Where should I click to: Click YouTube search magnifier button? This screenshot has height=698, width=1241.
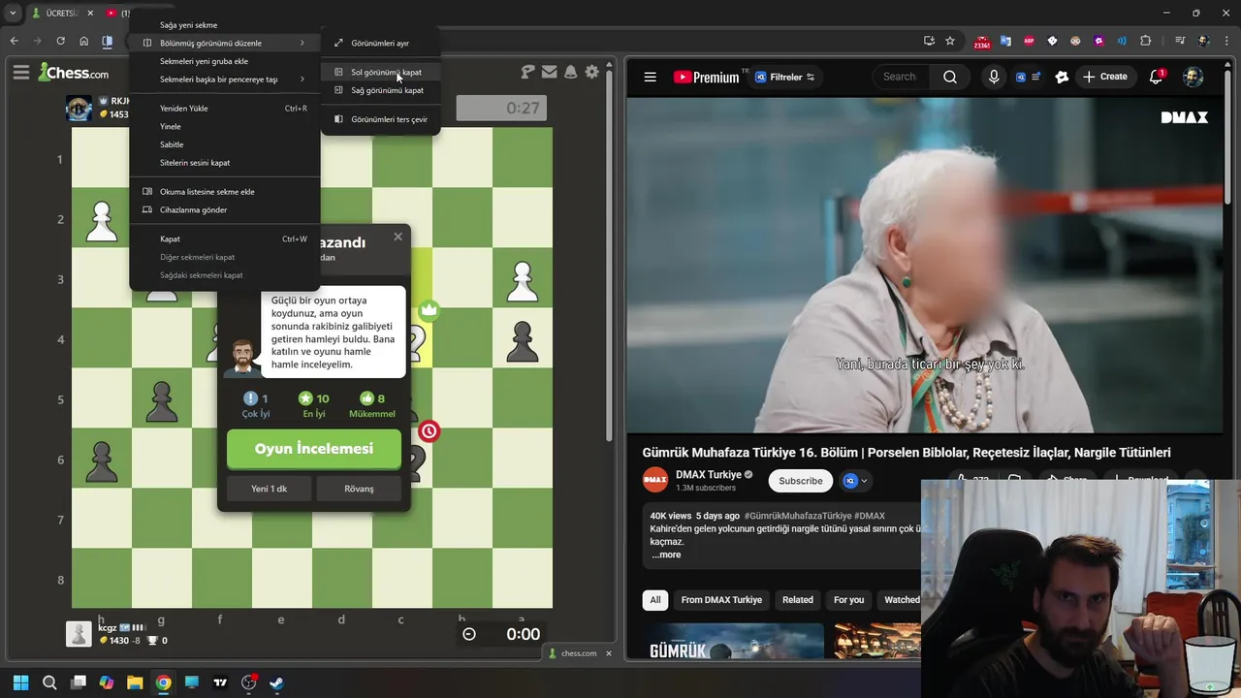950,77
